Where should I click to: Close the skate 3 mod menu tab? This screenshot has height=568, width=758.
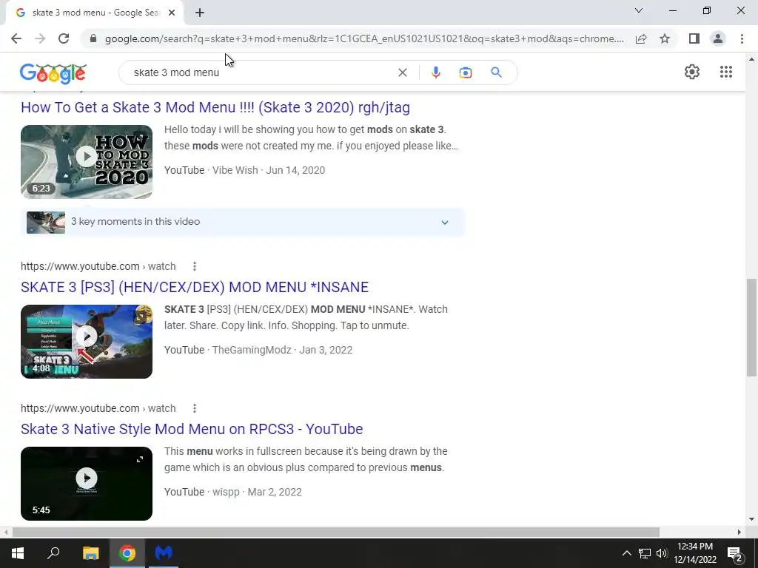pyautogui.click(x=172, y=13)
